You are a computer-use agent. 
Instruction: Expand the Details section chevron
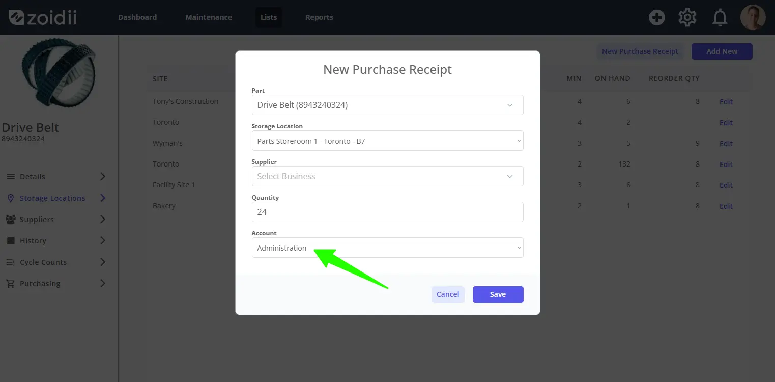pos(103,177)
